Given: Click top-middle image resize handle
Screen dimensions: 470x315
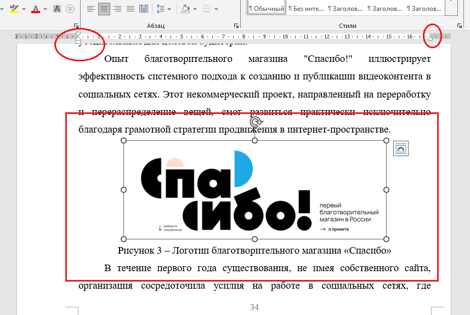Looking at the screenshot, I should [x=254, y=140].
